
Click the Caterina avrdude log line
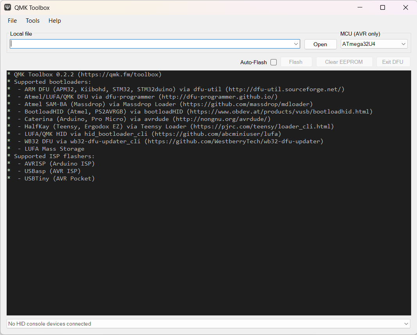[x=139, y=119]
